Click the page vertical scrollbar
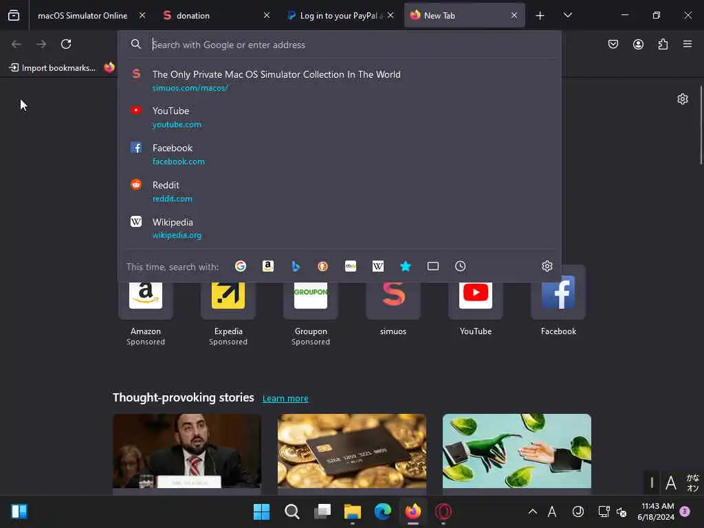The height and width of the screenshot is (528, 704). (701, 125)
